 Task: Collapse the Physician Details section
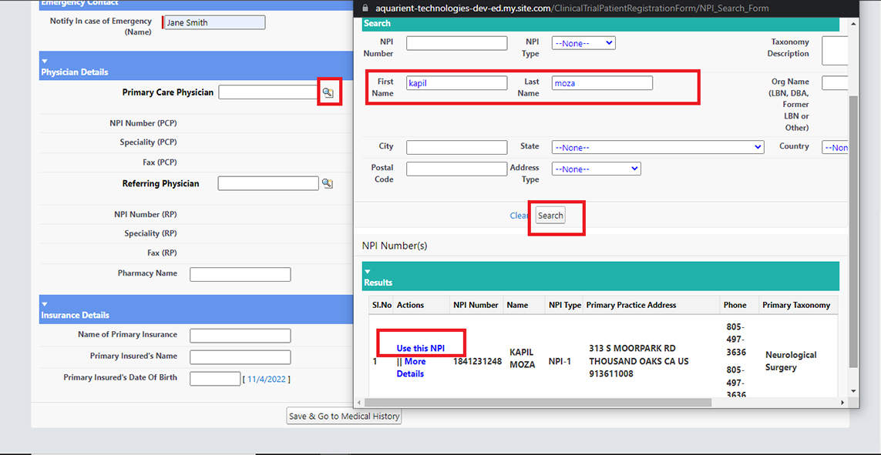click(x=45, y=61)
